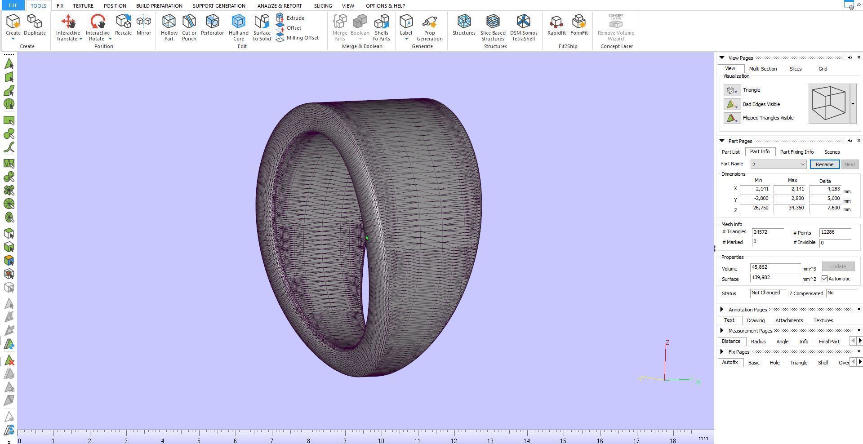
Task: Open the Part Fixing Info tab
Action: pos(797,152)
